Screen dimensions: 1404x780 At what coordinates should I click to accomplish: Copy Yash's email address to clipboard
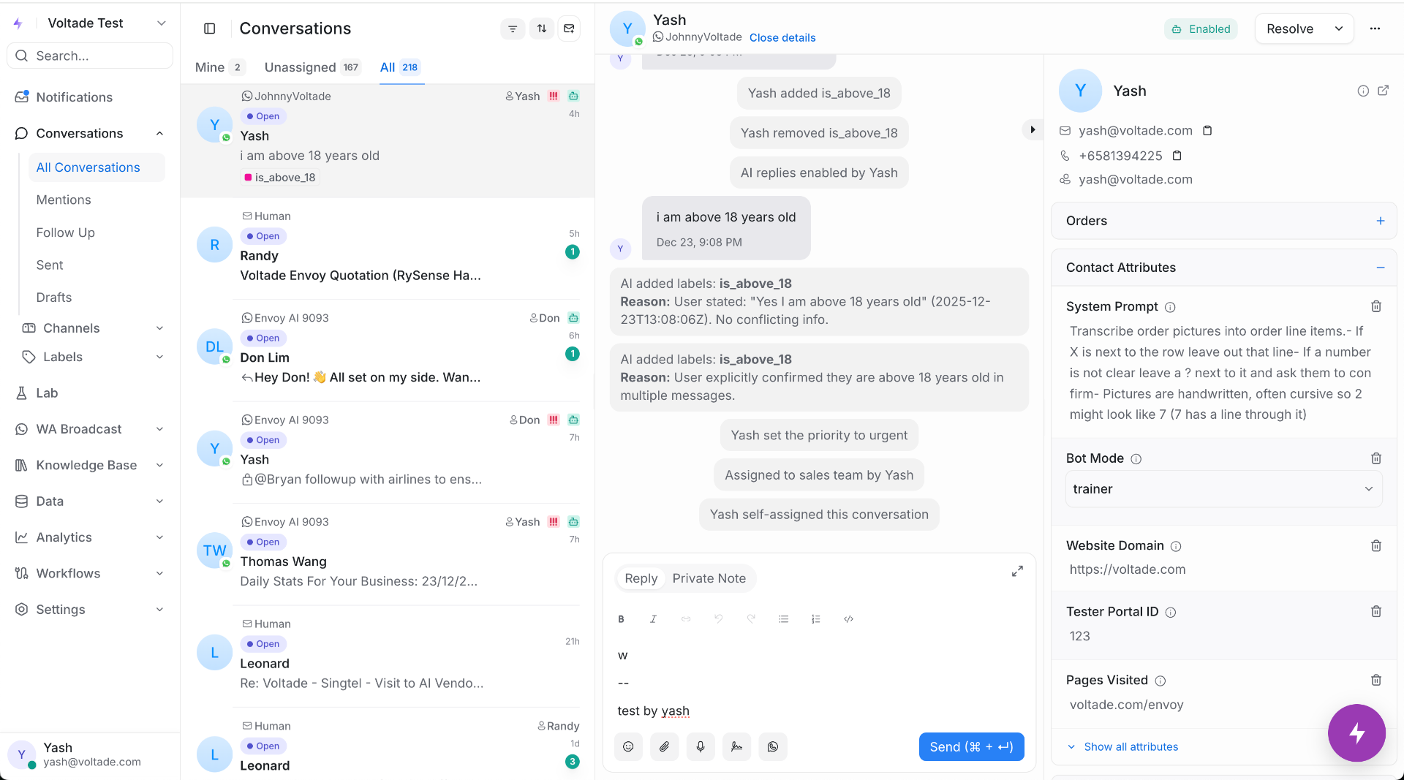1207,130
